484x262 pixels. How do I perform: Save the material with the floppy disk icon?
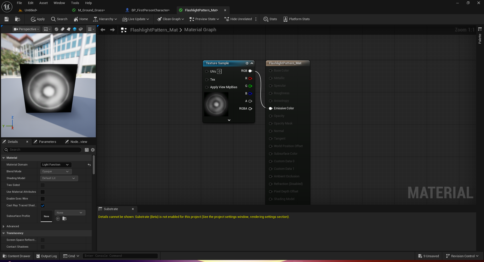[x=7, y=19]
